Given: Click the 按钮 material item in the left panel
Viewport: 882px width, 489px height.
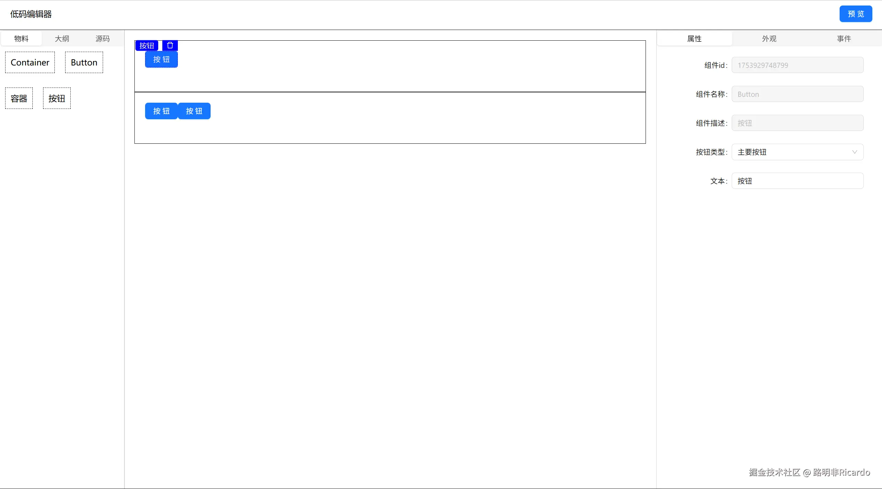Looking at the screenshot, I should click(x=57, y=99).
